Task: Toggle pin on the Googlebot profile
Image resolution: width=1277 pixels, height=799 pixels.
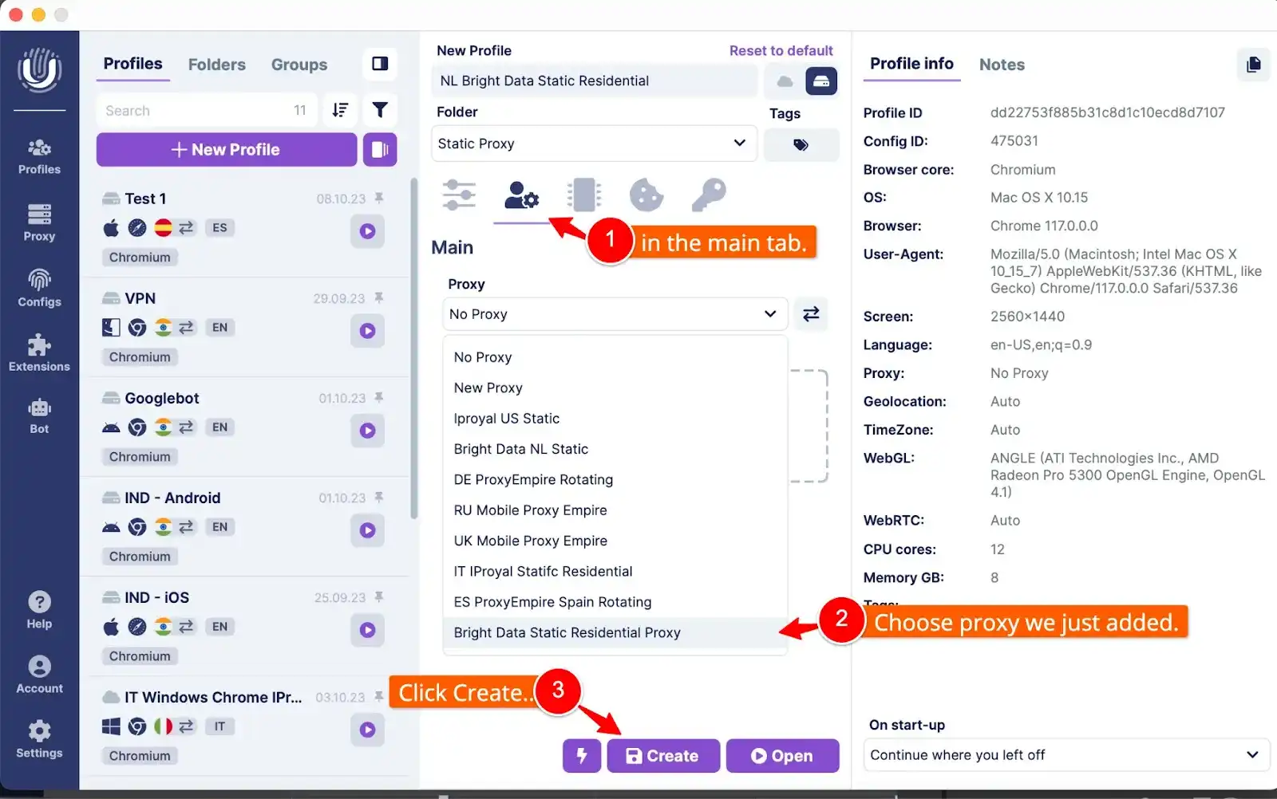Action: click(x=379, y=397)
